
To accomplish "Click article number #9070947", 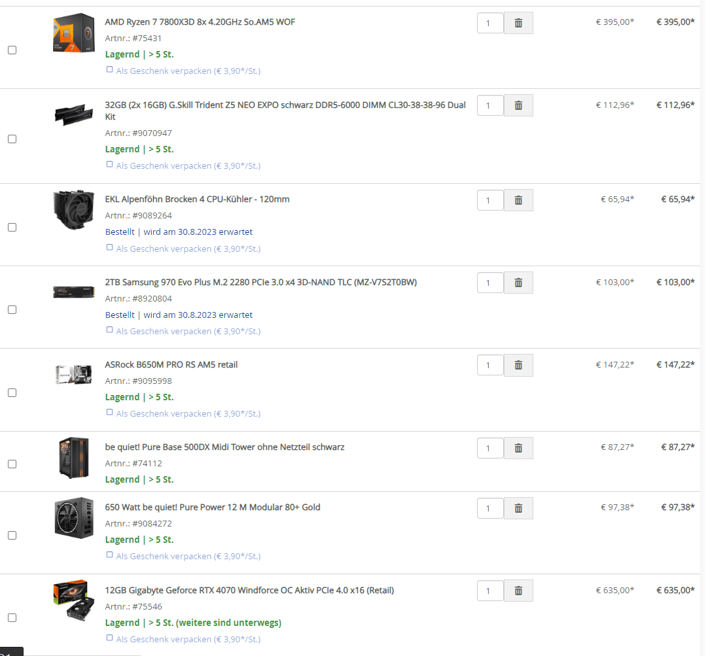I will [152, 133].
